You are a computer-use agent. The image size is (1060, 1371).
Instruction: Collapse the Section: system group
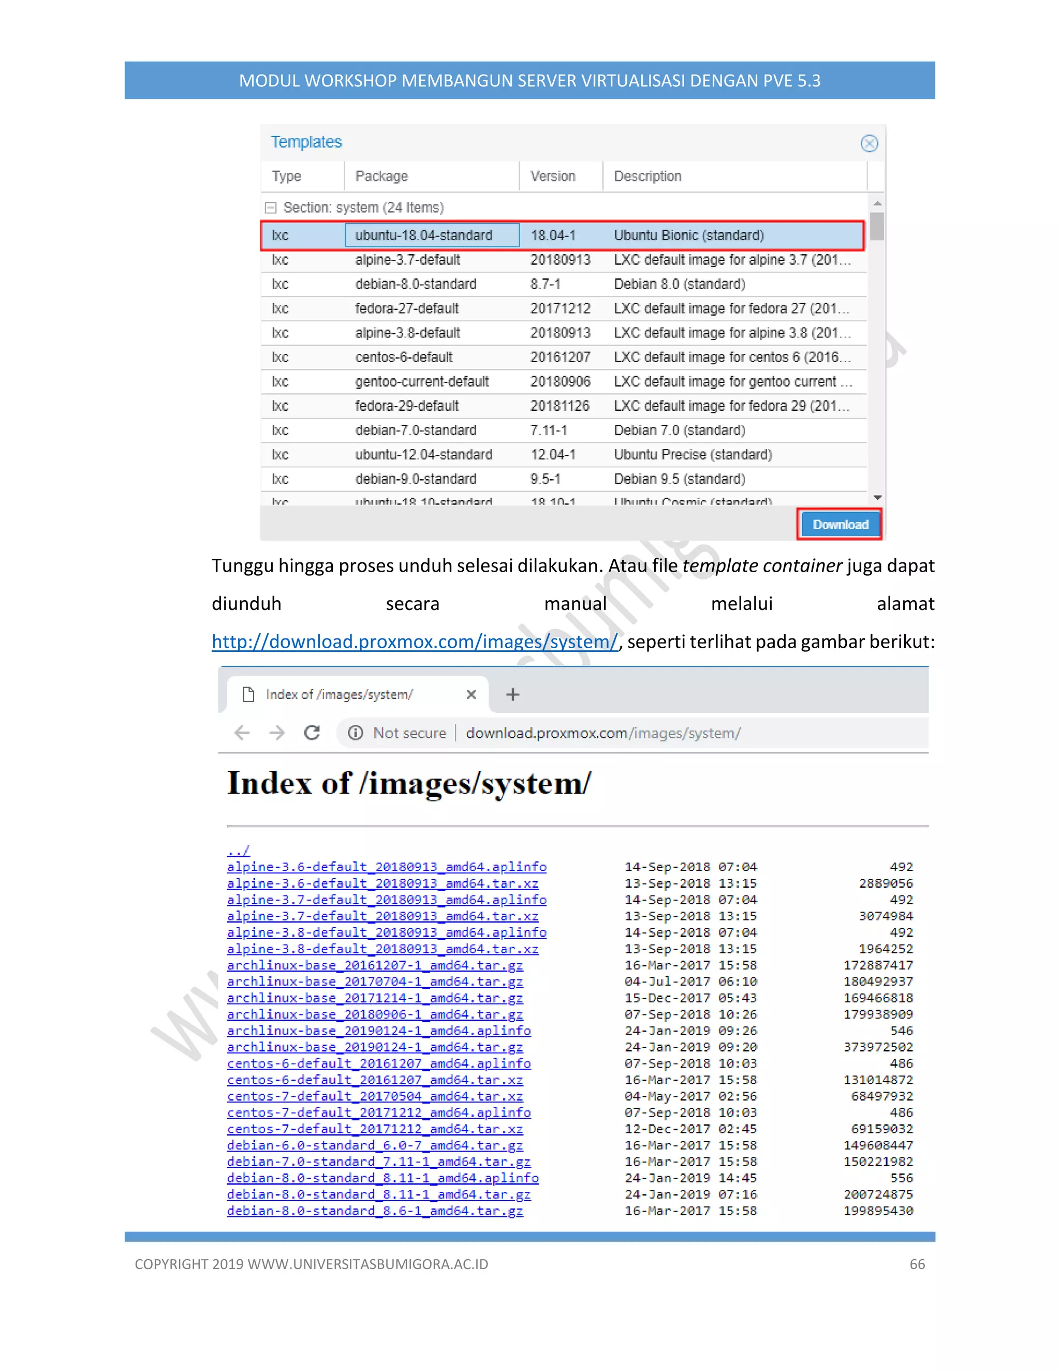[271, 208]
